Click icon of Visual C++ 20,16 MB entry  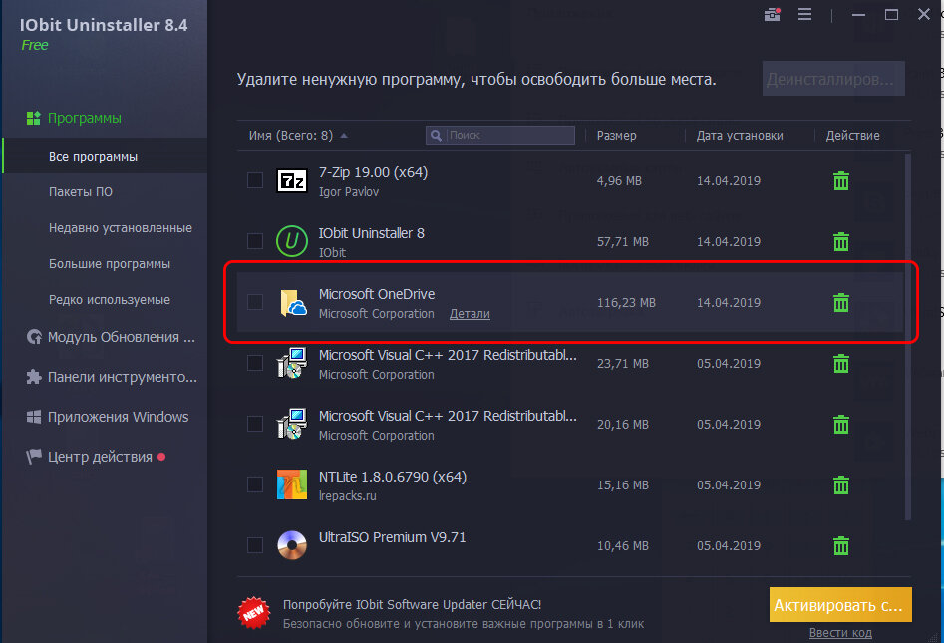coord(291,424)
